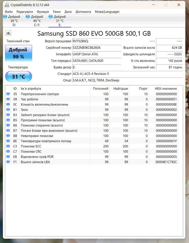
Task: Select the Невиправні помилки row
Action: (92, 136)
